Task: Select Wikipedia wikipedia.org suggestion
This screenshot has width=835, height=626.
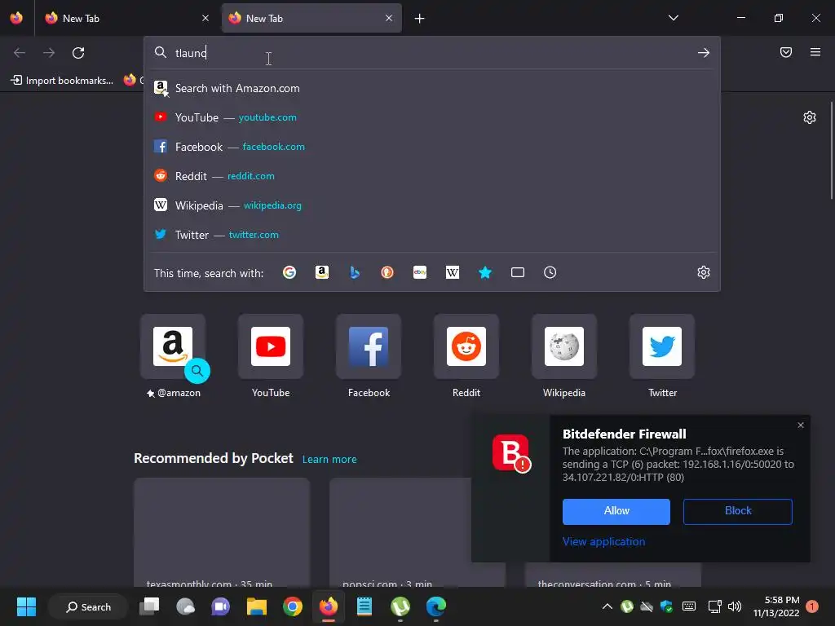Action: click(x=432, y=205)
